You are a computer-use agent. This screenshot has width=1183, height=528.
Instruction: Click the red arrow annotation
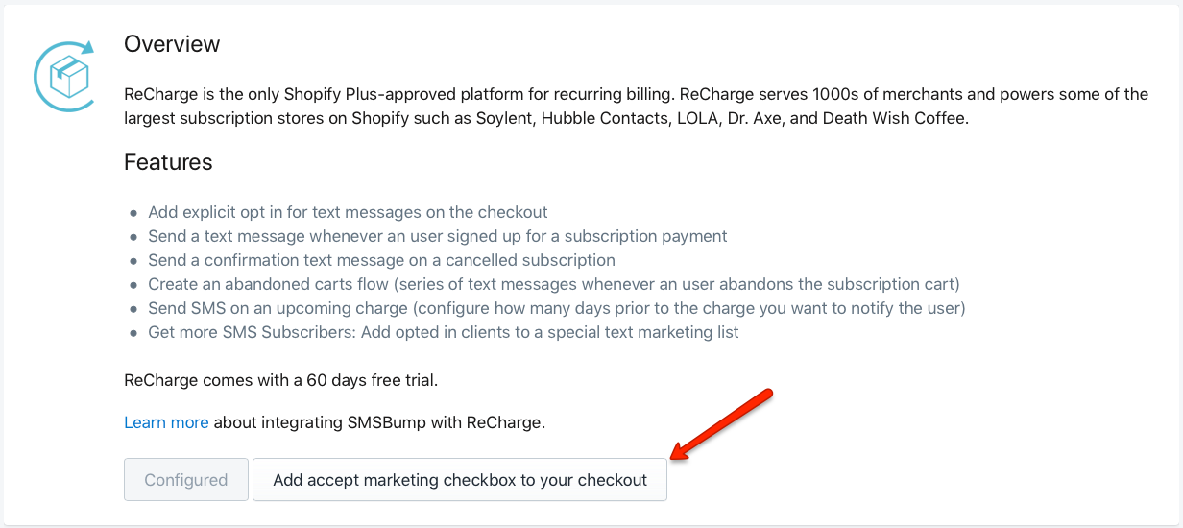721,424
